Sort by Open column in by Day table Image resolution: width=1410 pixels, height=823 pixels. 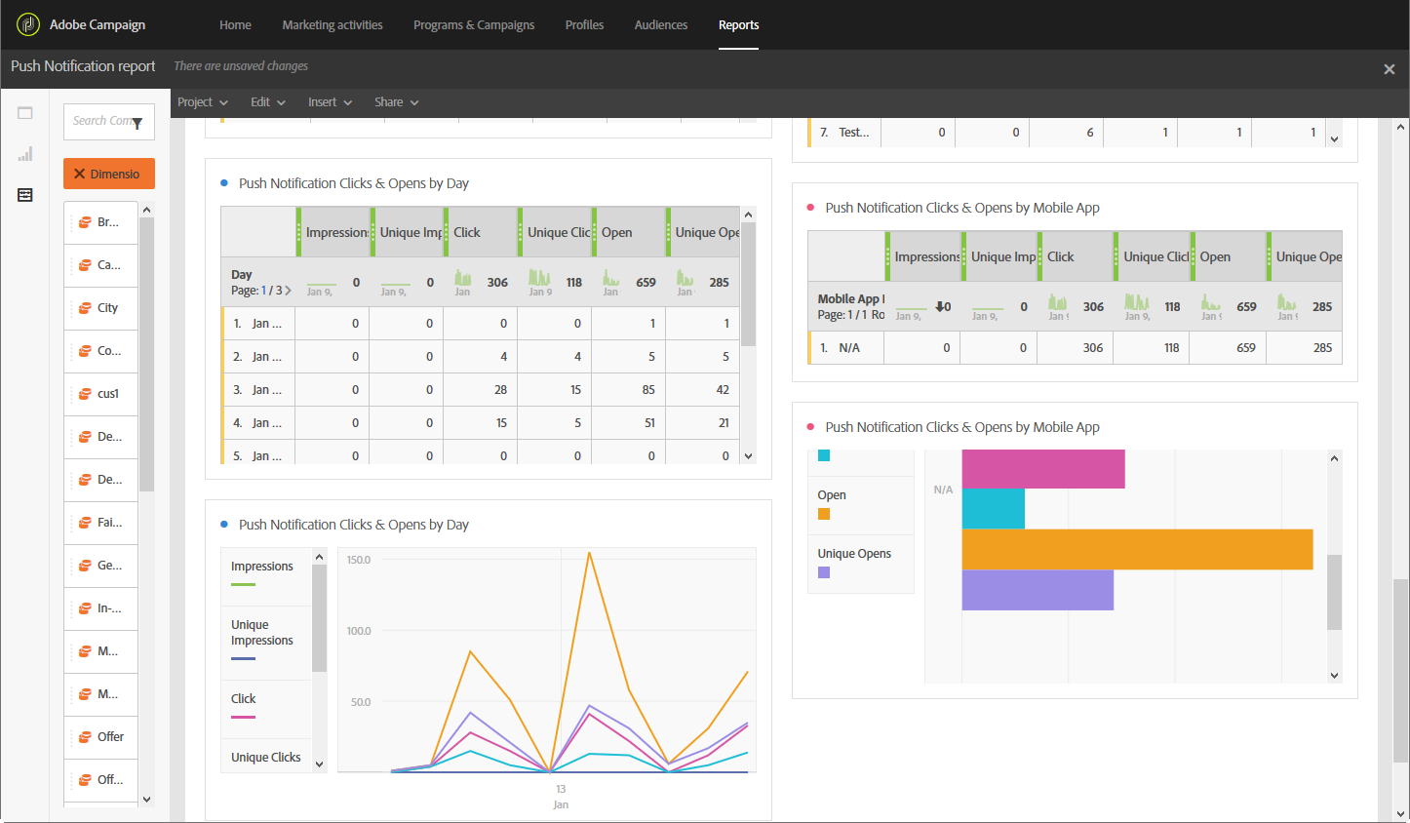(617, 232)
